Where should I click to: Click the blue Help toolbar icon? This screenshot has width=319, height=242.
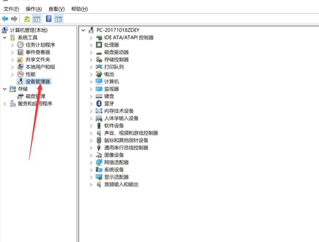tap(49, 19)
